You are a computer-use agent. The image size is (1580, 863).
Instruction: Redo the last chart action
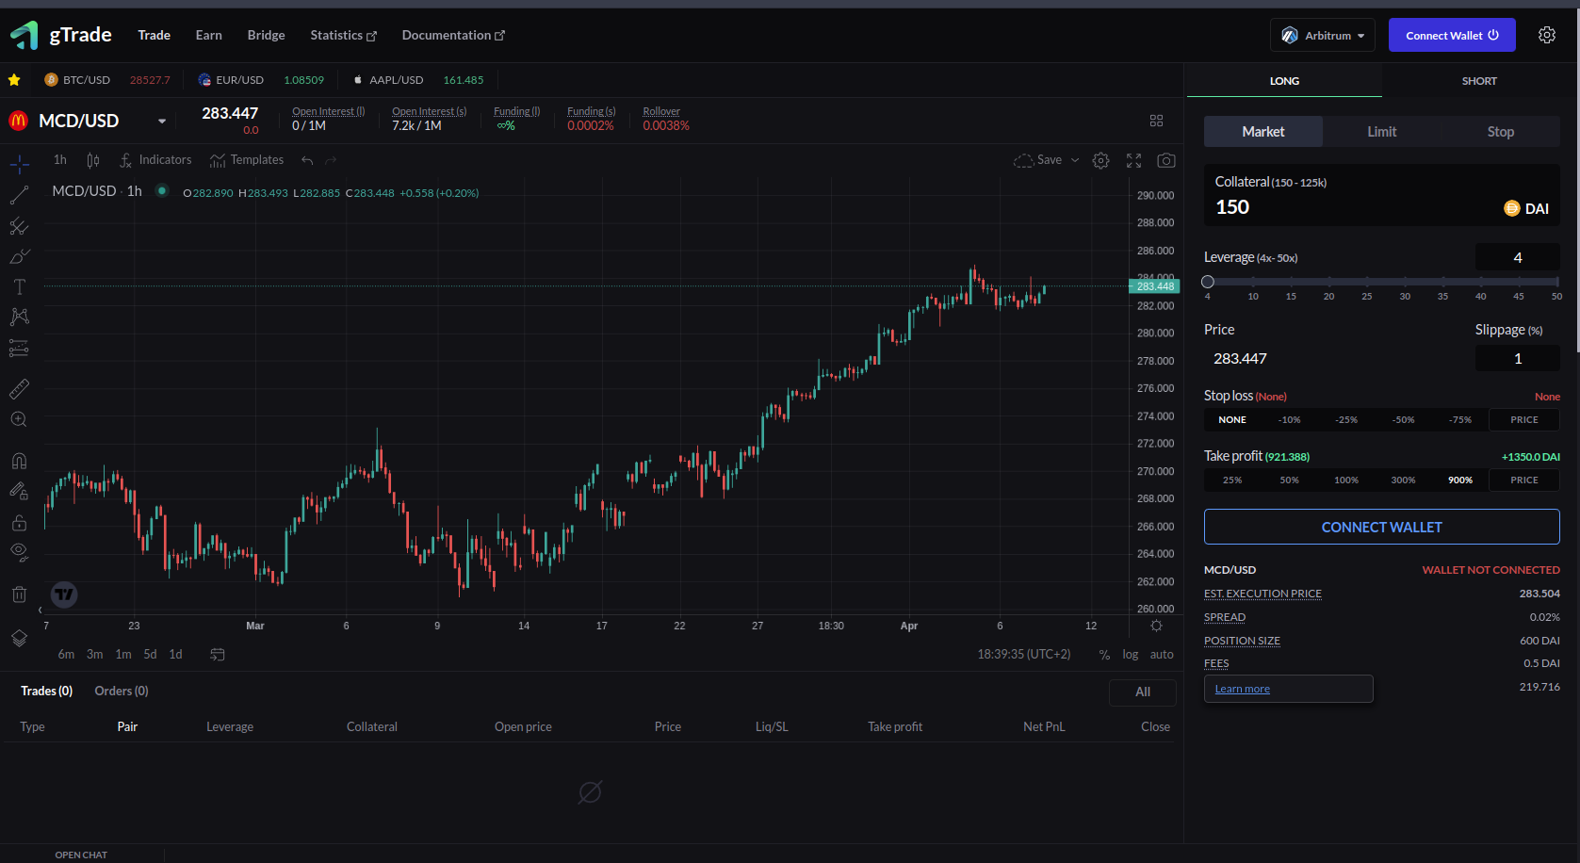tap(331, 160)
